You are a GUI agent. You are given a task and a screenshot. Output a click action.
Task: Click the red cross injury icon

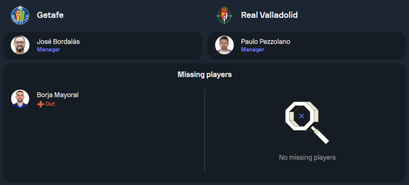tap(40, 104)
